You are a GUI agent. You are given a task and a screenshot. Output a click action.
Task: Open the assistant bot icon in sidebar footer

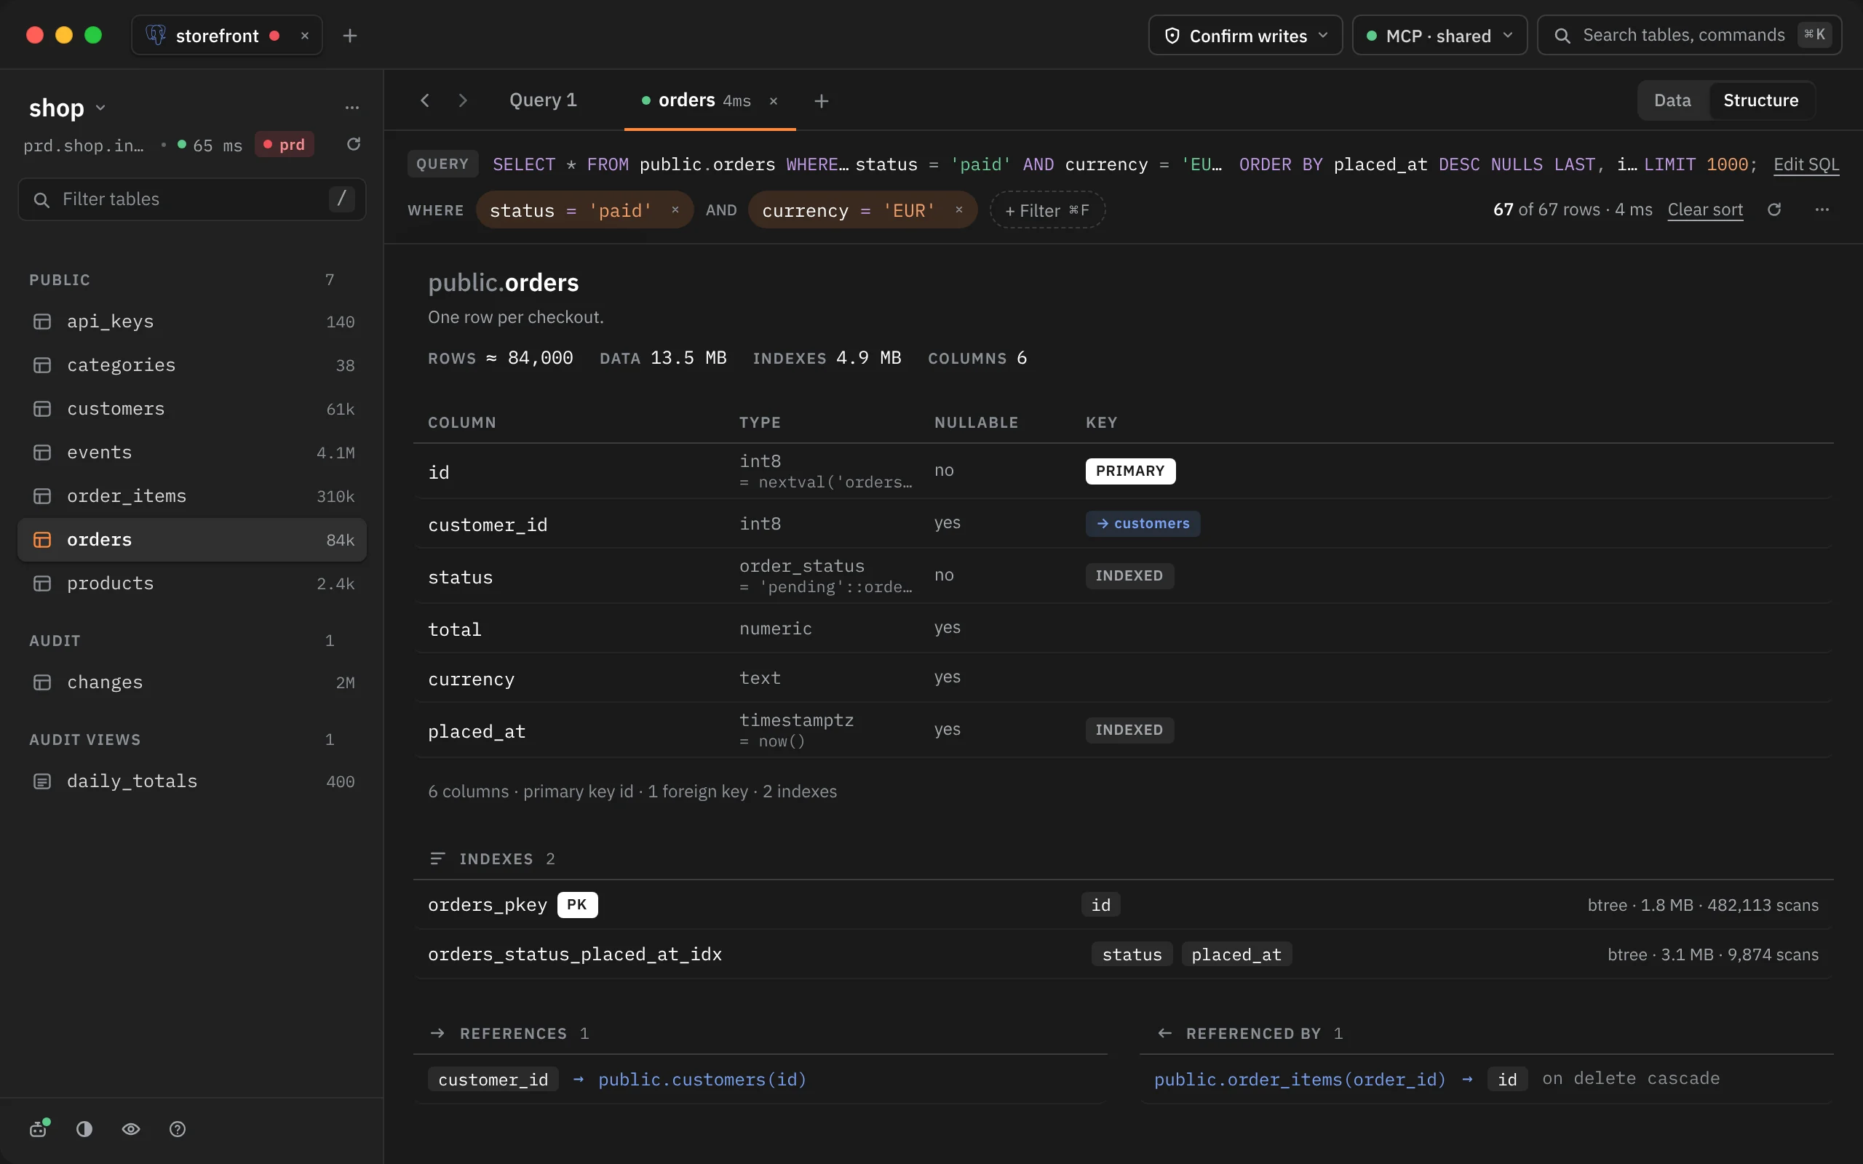point(39,1128)
